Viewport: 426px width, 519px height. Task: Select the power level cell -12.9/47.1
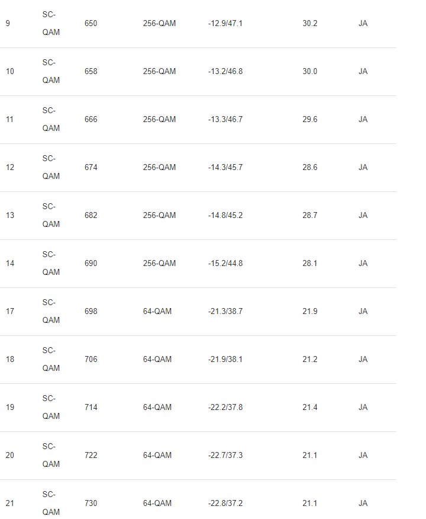[225, 24]
